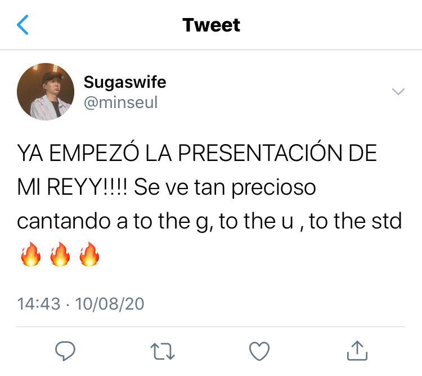The width and height of the screenshot is (422, 376).
Task: Open the share options icon
Action: click(x=357, y=351)
